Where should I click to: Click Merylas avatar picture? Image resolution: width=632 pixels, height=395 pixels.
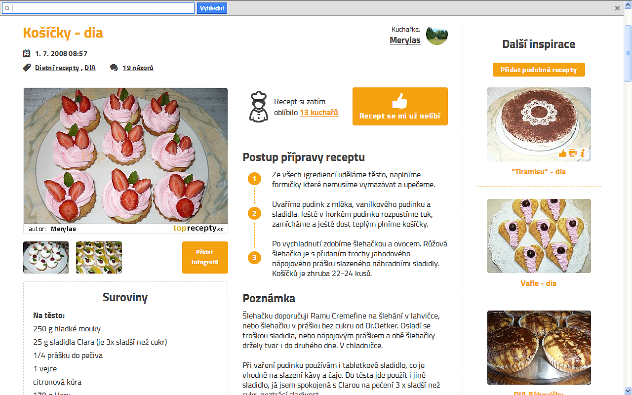tap(437, 34)
